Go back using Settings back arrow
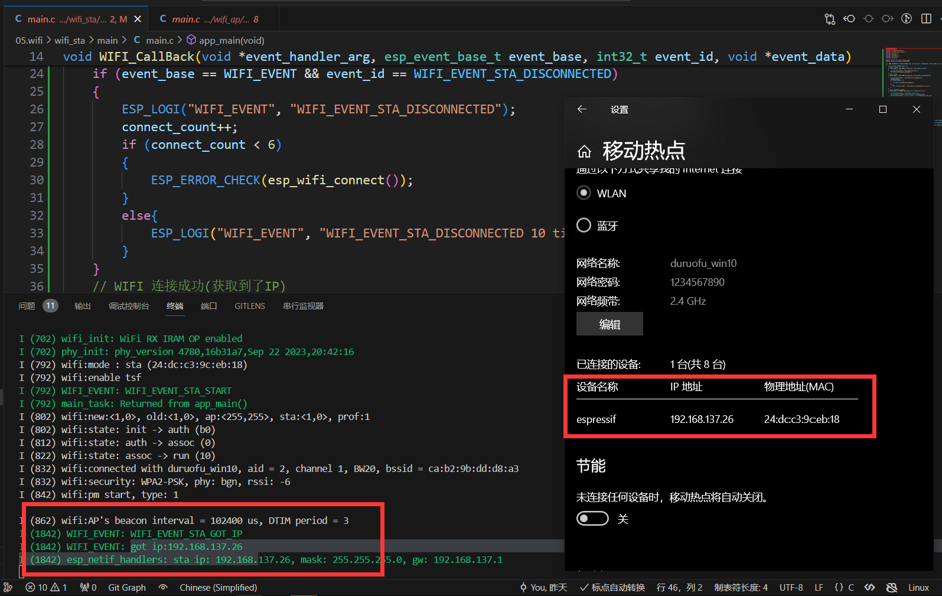 point(582,109)
